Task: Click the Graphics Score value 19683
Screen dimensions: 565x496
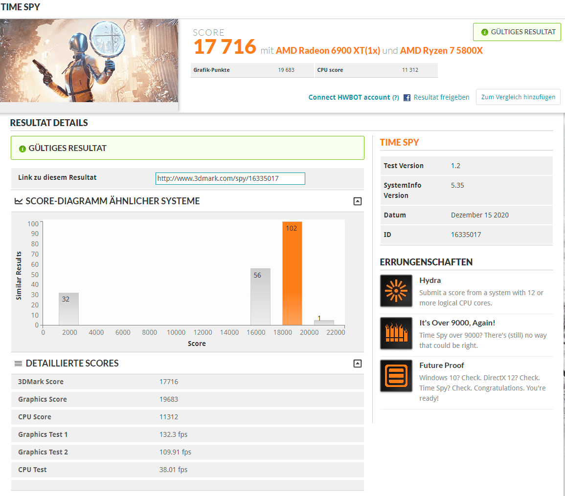Action: click(x=169, y=399)
